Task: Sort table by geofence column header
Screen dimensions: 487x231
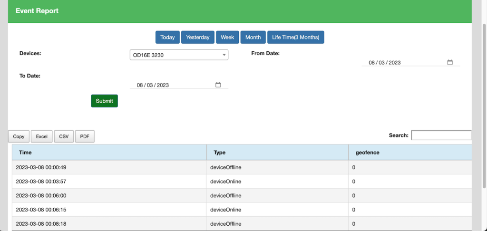Action: click(409, 153)
